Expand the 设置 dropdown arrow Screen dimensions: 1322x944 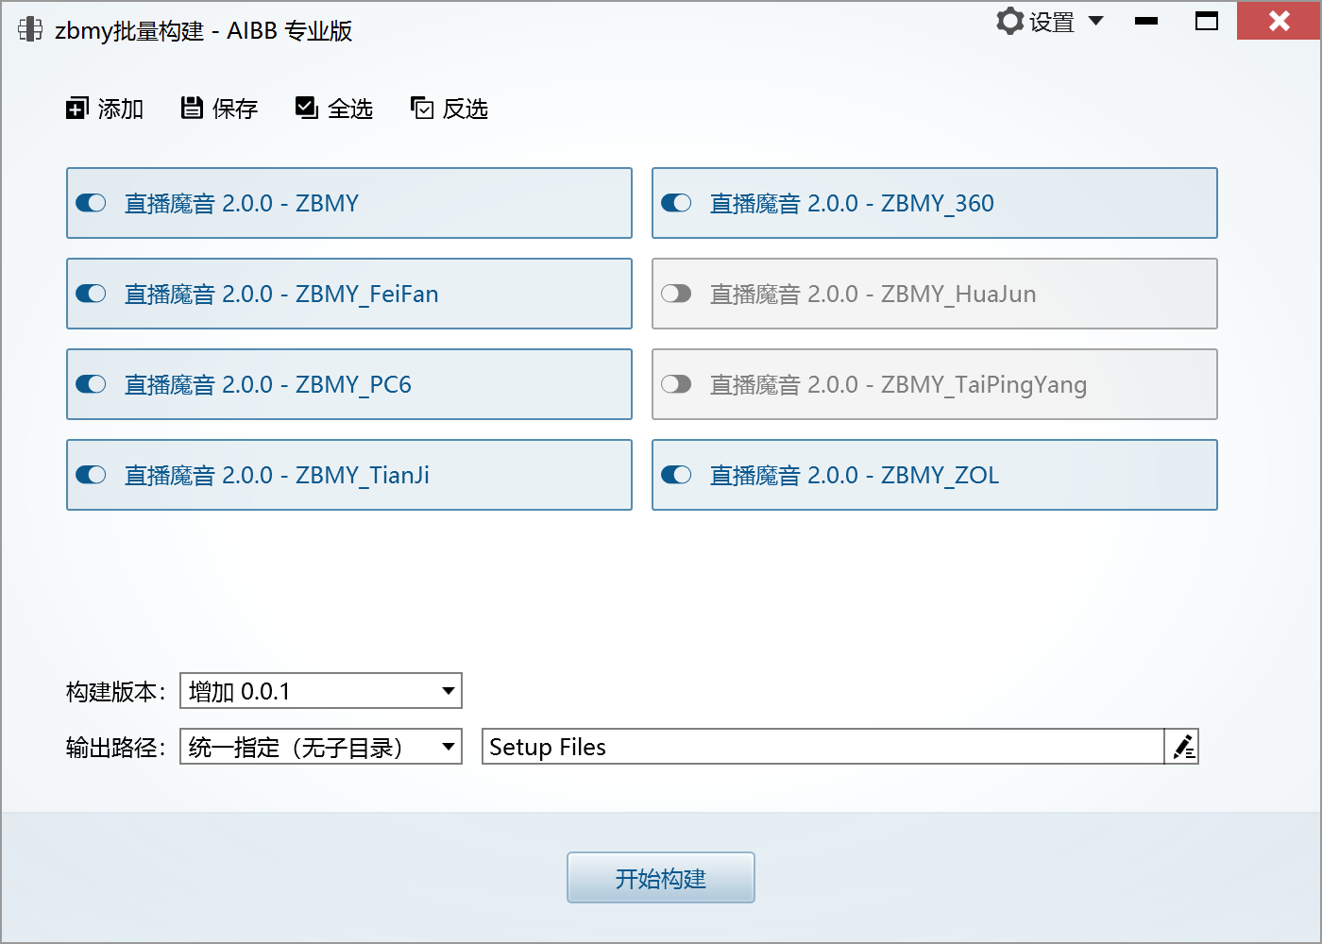tap(1096, 21)
